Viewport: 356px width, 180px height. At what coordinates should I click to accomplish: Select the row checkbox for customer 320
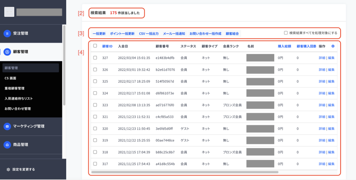(95, 128)
